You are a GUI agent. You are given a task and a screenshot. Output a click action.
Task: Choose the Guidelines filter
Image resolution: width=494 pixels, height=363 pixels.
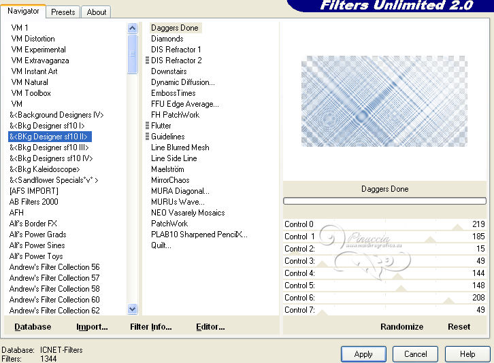(168, 137)
